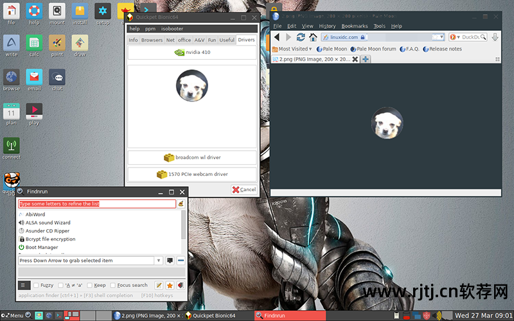The image size is (514, 321).
Task: Expand the Most Visited bookmarks dropdown
Action: pos(310,49)
